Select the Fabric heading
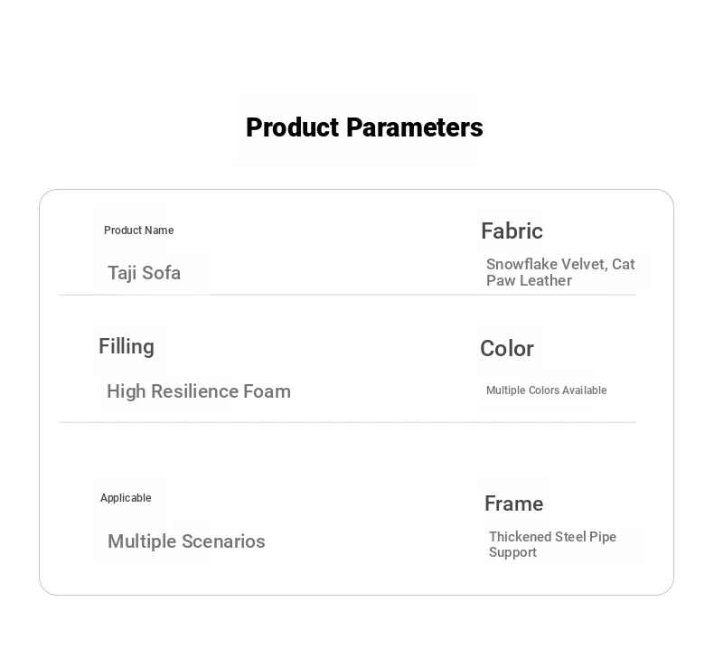The image size is (714, 649). pos(512,230)
